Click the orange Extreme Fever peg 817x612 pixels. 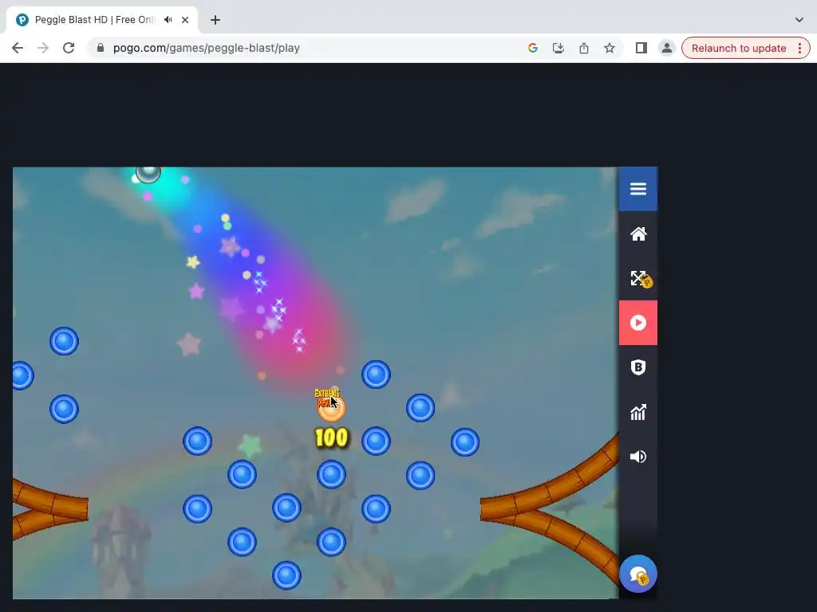tap(331, 406)
